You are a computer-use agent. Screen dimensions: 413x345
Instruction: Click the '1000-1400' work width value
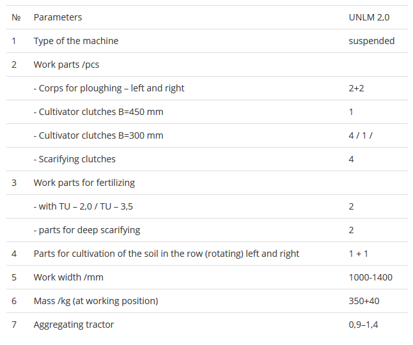point(370,277)
